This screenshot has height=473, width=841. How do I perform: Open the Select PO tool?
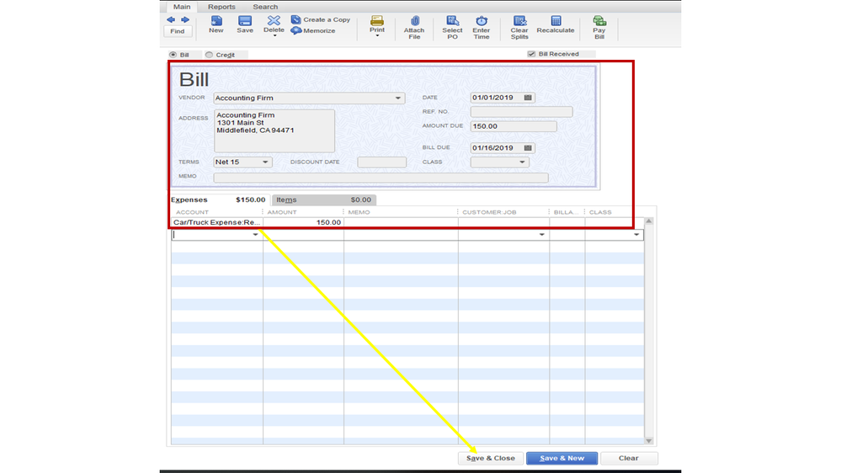(x=452, y=24)
